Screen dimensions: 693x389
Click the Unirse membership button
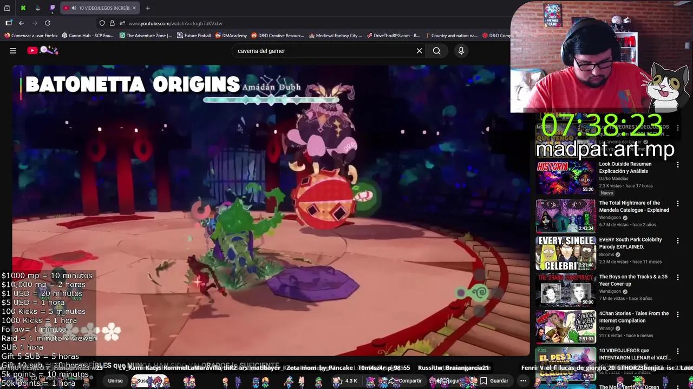pos(115,381)
